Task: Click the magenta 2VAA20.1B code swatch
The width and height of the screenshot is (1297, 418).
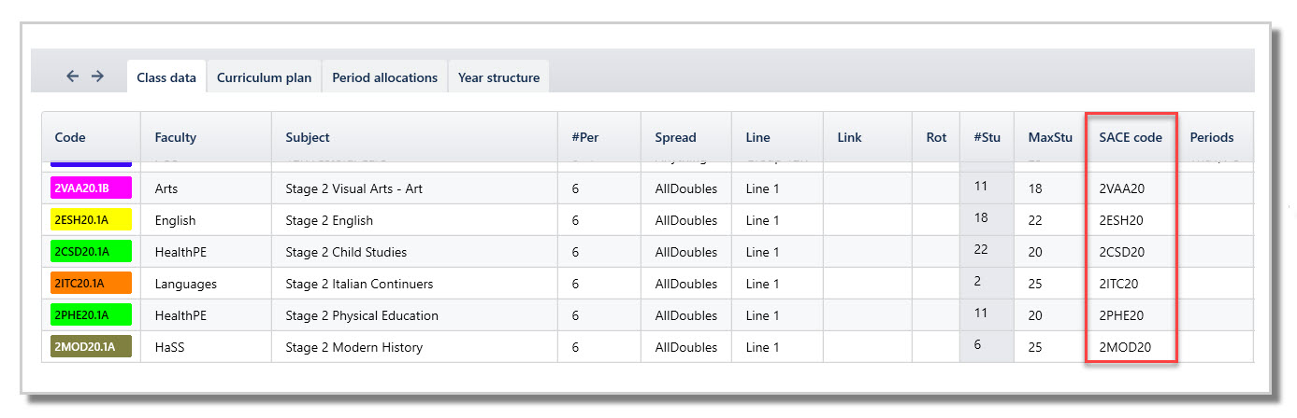Action: pos(91,188)
